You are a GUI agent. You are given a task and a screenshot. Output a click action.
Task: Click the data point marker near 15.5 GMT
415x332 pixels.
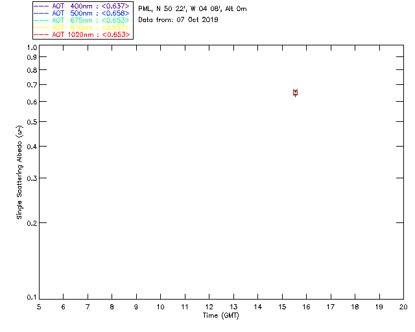295,92
